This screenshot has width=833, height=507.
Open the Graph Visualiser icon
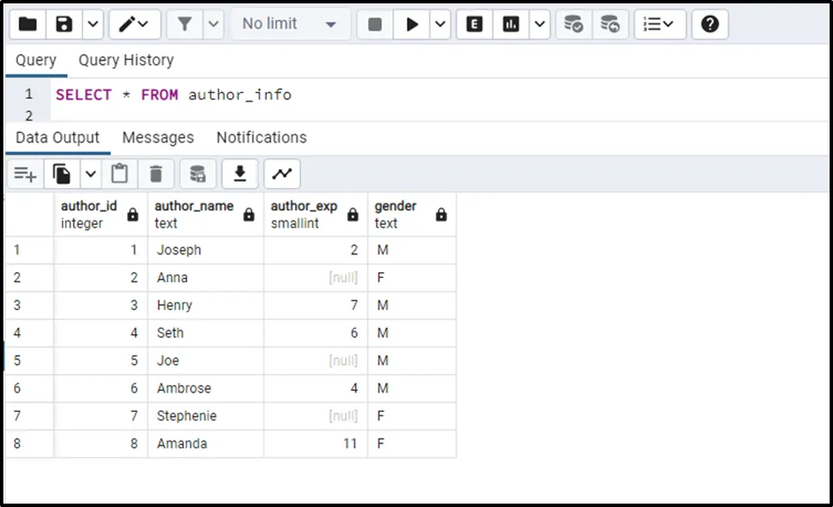pyautogui.click(x=282, y=175)
